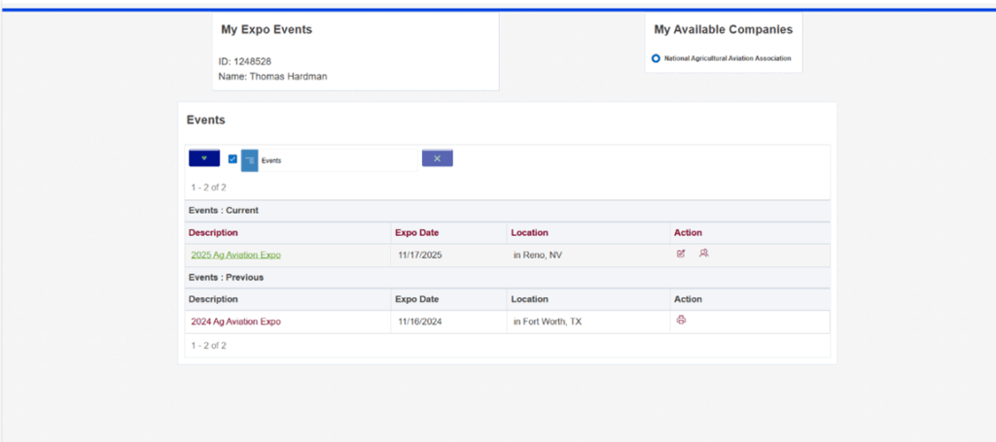This screenshot has height=442, width=996.
Task: Sort by Location in the Current events table
Action: 529,233
